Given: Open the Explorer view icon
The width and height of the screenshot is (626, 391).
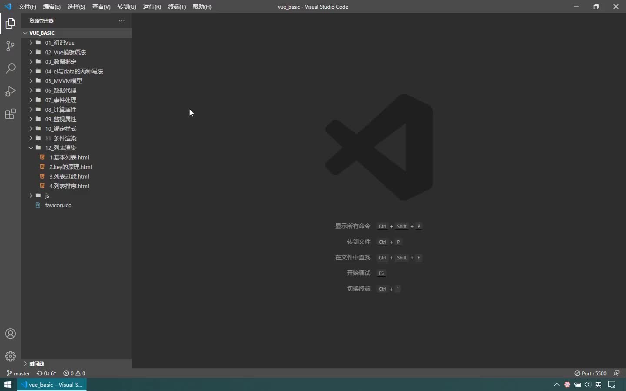Looking at the screenshot, I should click(10, 23).
